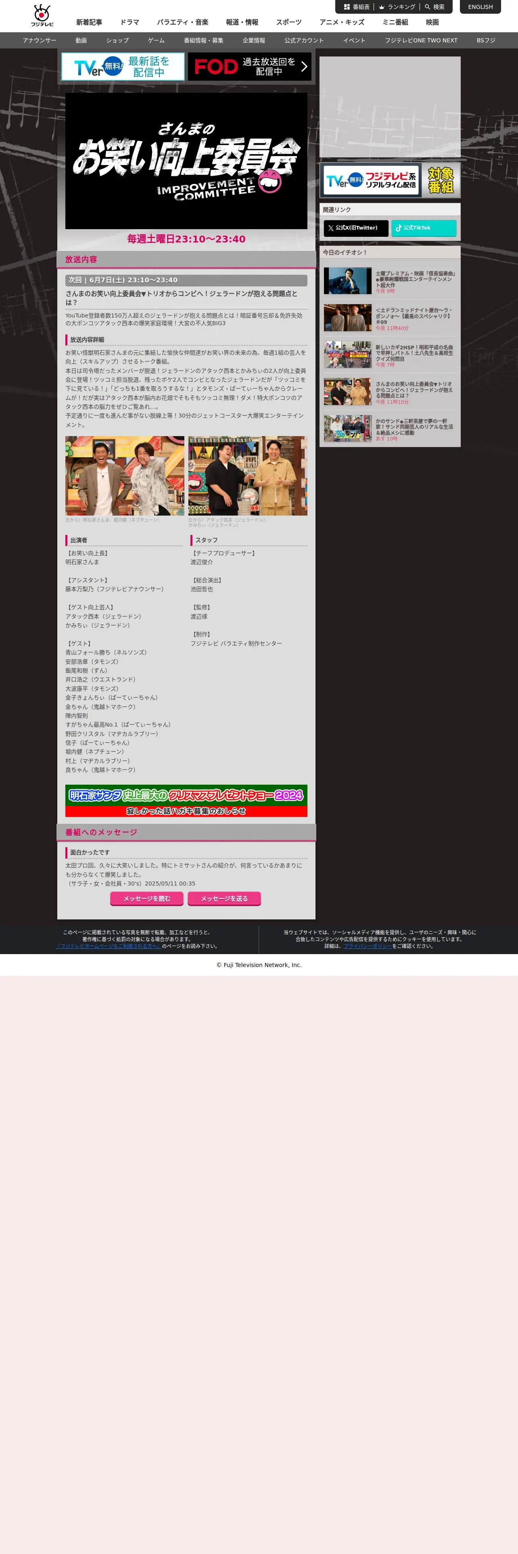Go to 動画 sub-navigation link
518x1554 pixels.
pyautogui.click(x=81, y=40)
